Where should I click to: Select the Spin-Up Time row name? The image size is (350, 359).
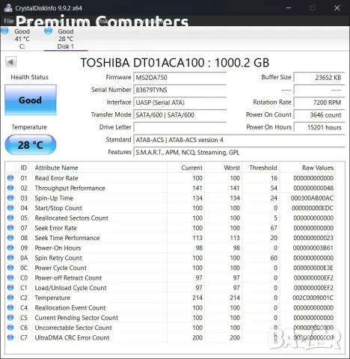[54, 198]
